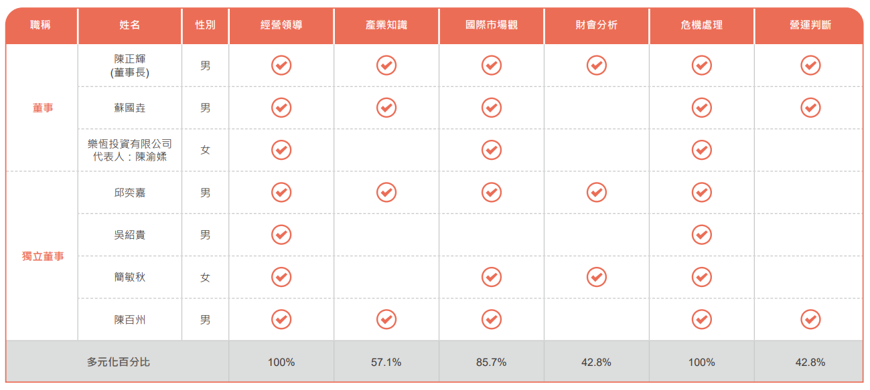Click the 多元化百分比 footer label
870x390 pixels.
pyautogui.click(x=119, y=362)
